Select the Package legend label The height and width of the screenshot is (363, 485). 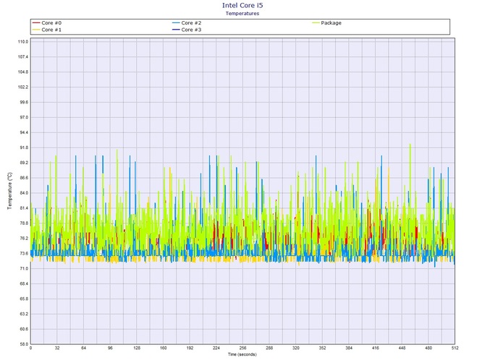coord(332,23)
